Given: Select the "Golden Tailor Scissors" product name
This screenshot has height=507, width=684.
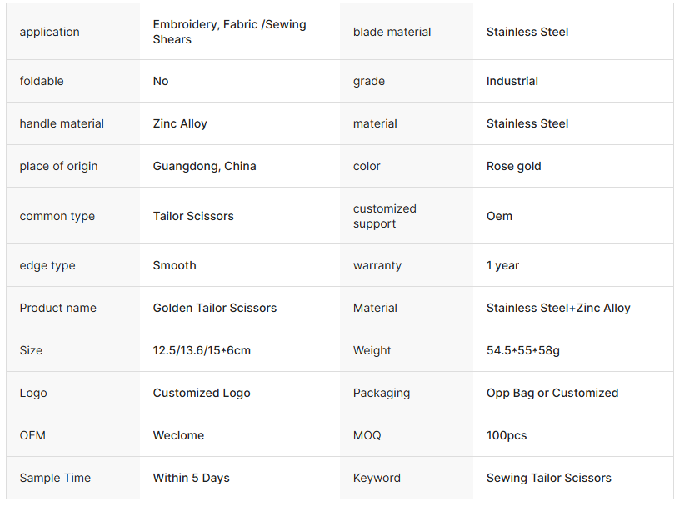Looking at the screenshot, I should point(215,308).
